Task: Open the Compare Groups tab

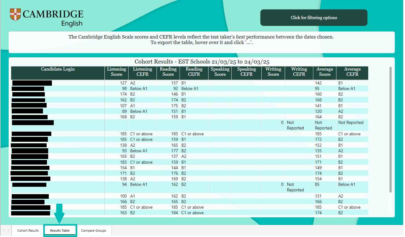Action: coord(94,231)
